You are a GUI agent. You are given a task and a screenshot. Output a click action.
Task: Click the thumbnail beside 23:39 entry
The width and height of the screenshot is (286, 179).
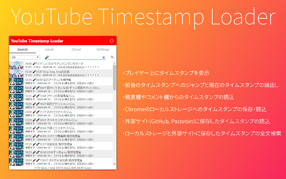coord(17,122)
